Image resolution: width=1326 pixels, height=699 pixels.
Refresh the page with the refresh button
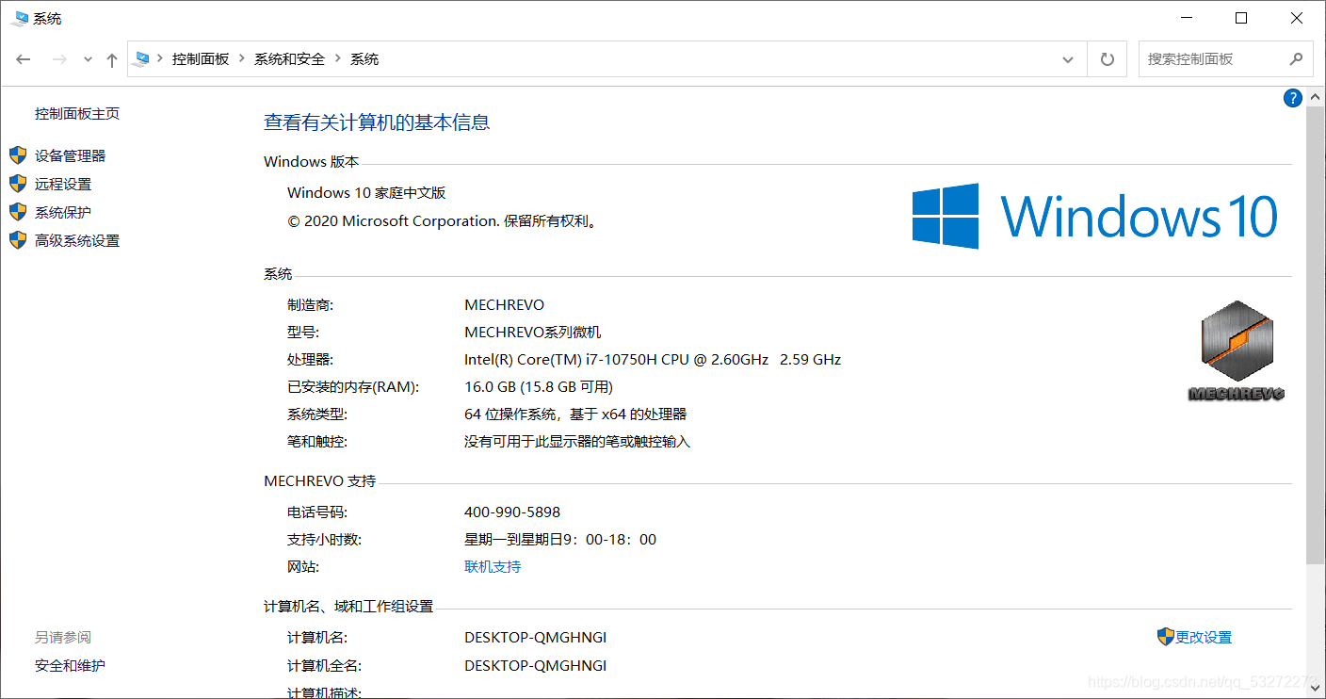tap(1108, 59)
